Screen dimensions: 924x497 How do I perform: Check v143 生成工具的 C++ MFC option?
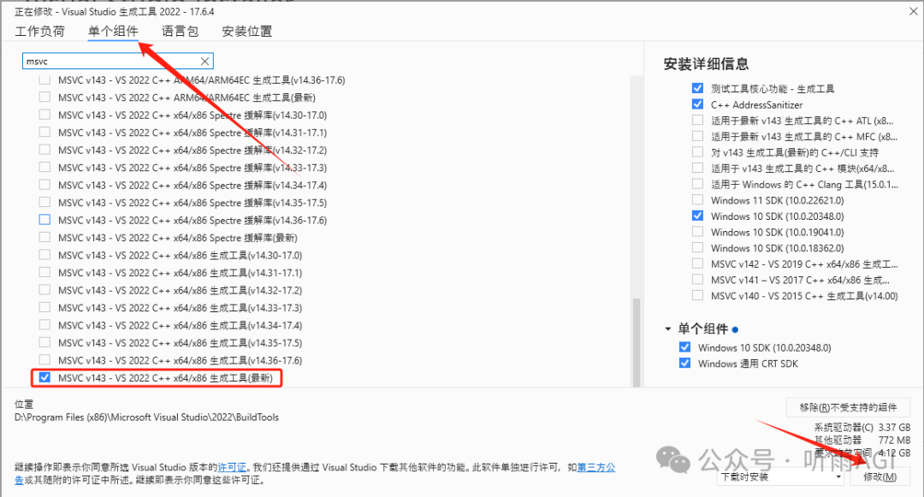(698, 136)
